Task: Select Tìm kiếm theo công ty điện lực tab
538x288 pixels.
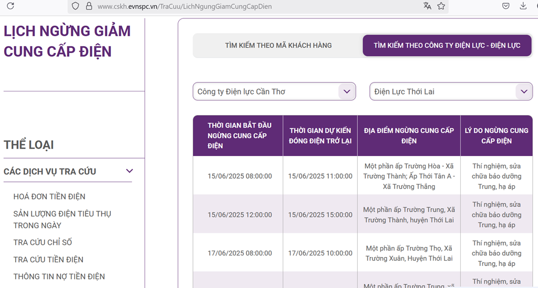Action: click(x=447, y=46)
